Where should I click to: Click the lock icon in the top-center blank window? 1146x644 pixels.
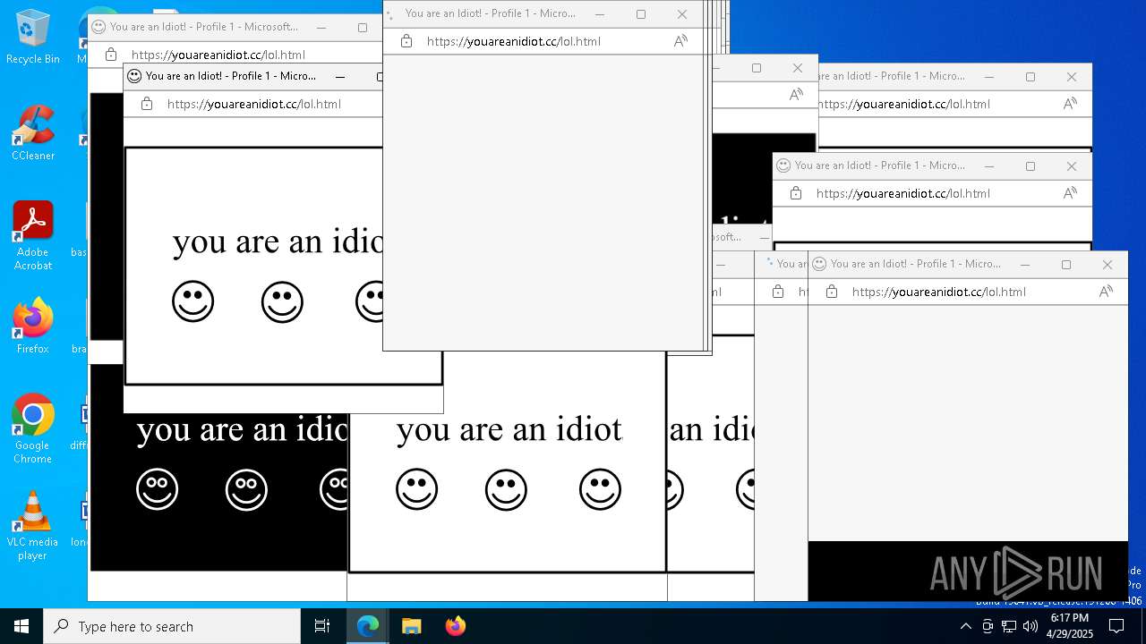[x=406, y=41]
